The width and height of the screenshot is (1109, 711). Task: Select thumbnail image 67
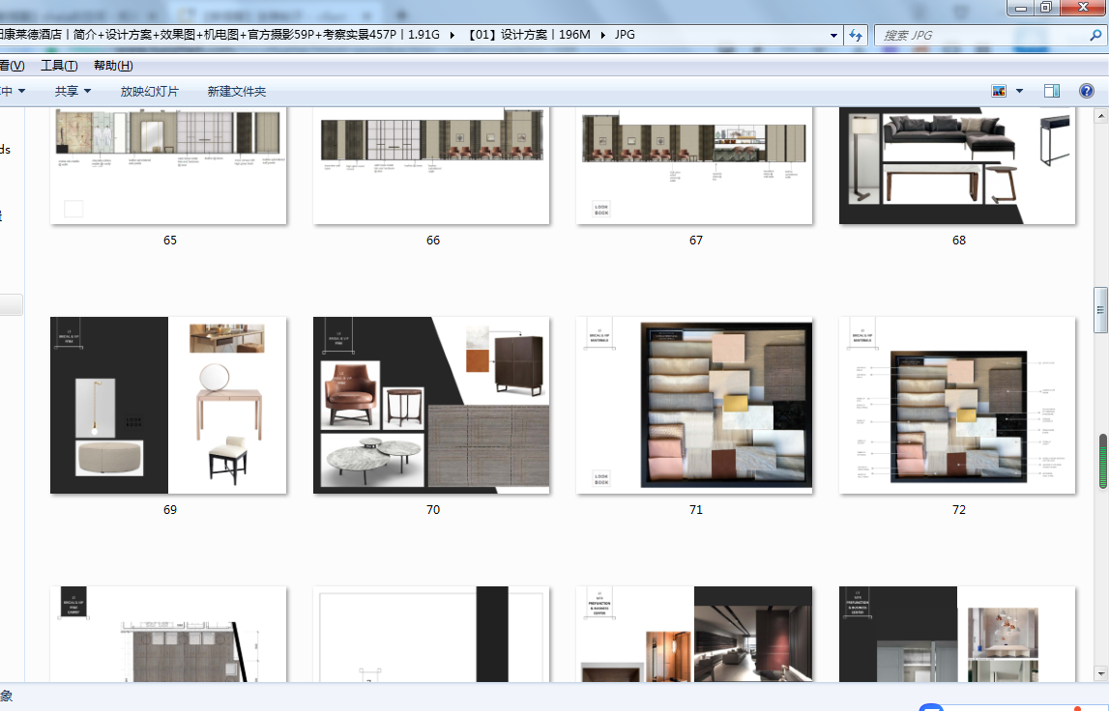(694, 166)
